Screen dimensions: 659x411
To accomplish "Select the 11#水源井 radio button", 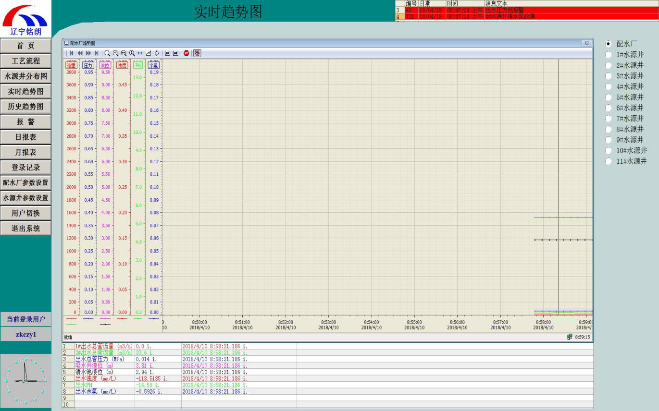I will point(609,161).
